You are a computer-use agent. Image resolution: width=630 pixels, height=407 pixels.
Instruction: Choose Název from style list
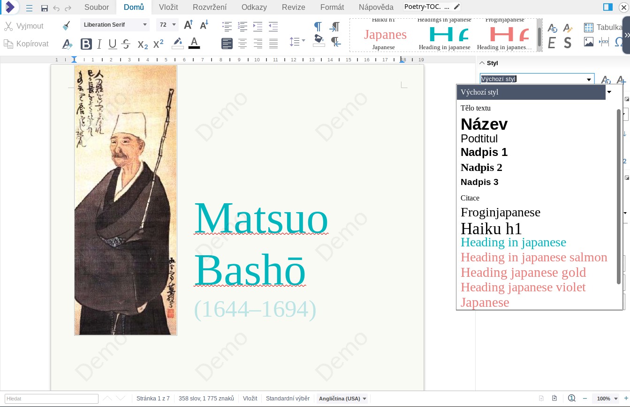point(484,124)
